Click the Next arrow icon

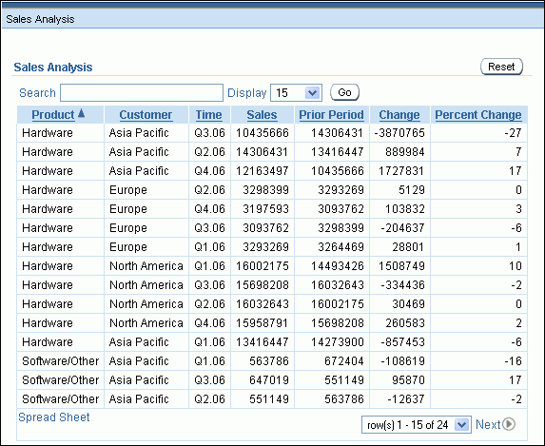[509, 424]
